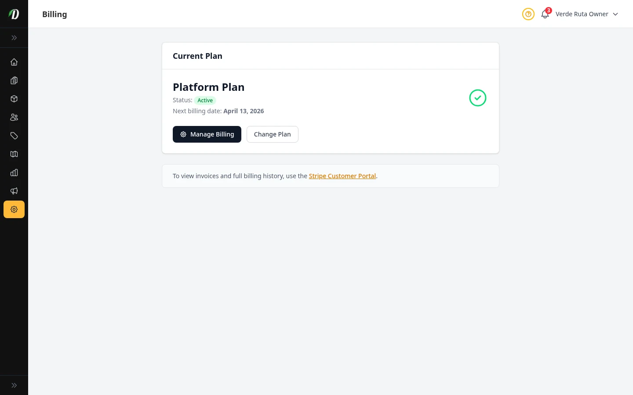Open the box/package icon in sidebar
Viewport: 633px width, 395px height.
pos(14,99)
